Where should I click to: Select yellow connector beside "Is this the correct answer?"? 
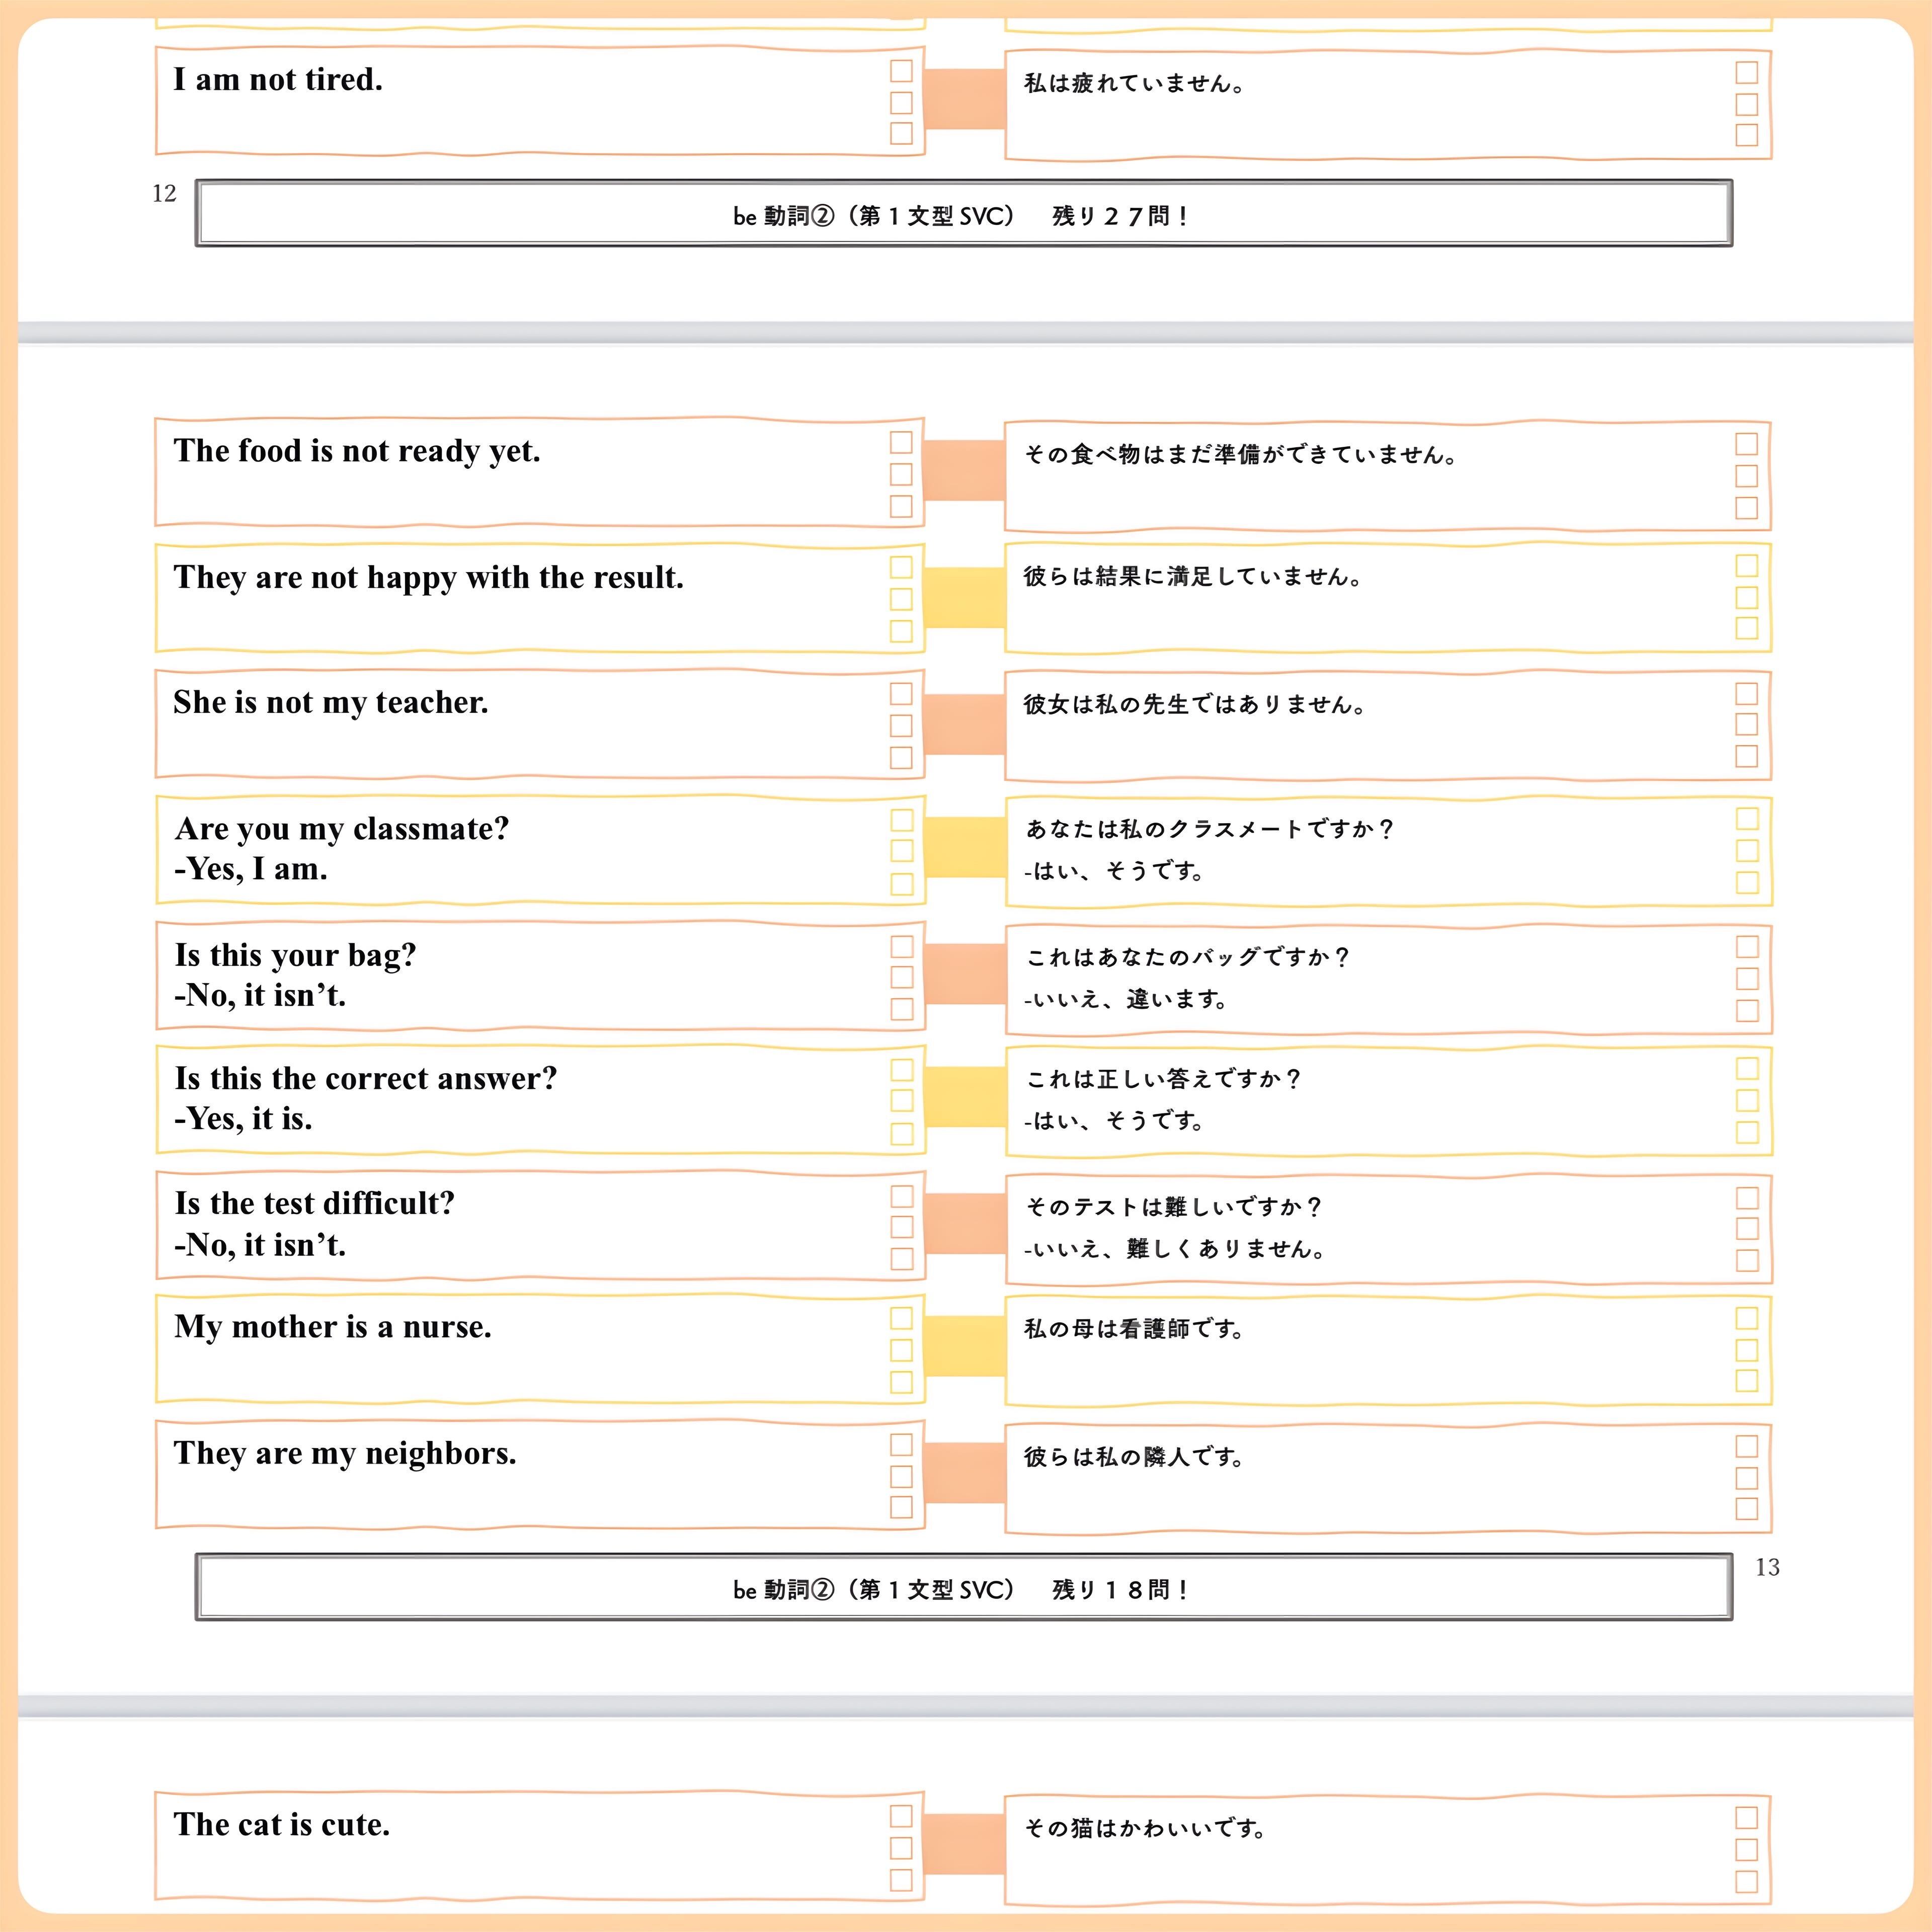point(963,1097)
